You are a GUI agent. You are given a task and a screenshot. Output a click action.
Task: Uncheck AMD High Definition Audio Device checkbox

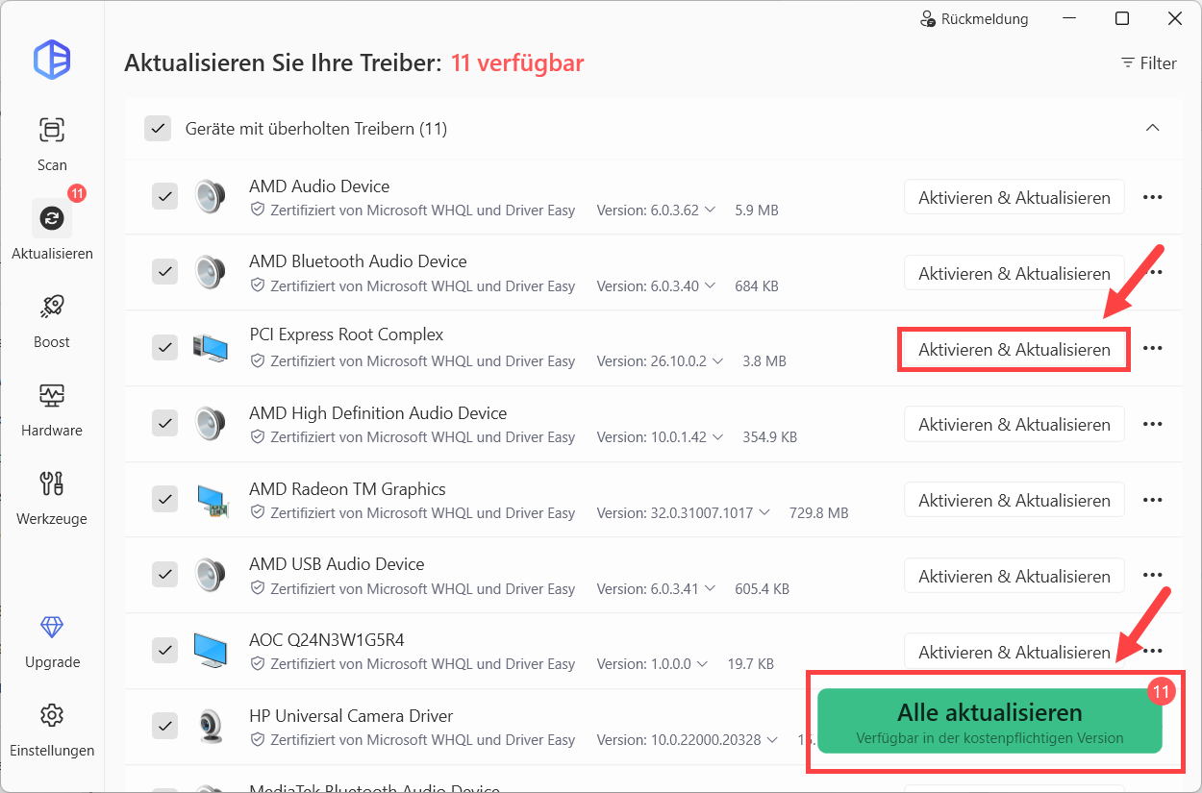pos(165,424)
